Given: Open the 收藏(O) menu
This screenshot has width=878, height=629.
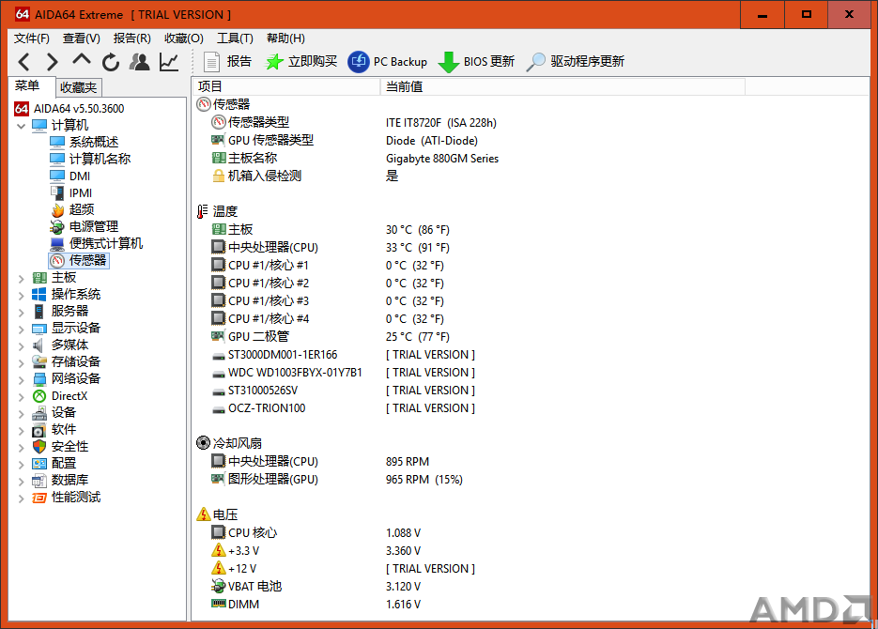Looking at the screenshot, I should (x=184, y=38).
